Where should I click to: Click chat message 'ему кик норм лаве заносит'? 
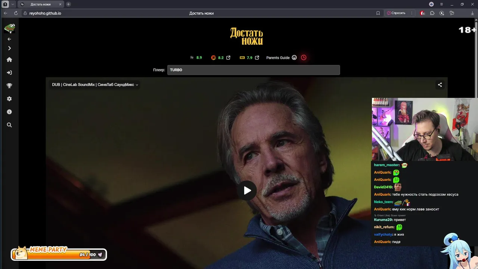point(415,209)
